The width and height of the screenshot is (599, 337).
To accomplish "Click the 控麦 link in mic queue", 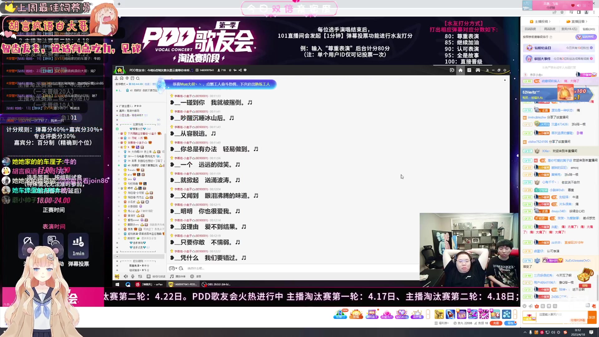I will [x=147, y=84].
